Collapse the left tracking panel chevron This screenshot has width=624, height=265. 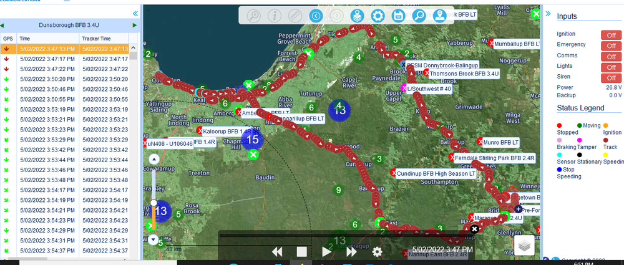135,13
